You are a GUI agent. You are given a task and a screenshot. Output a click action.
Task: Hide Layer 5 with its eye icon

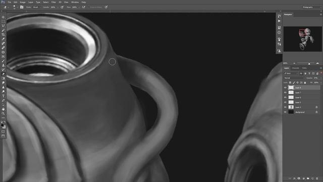coord(285,102)
